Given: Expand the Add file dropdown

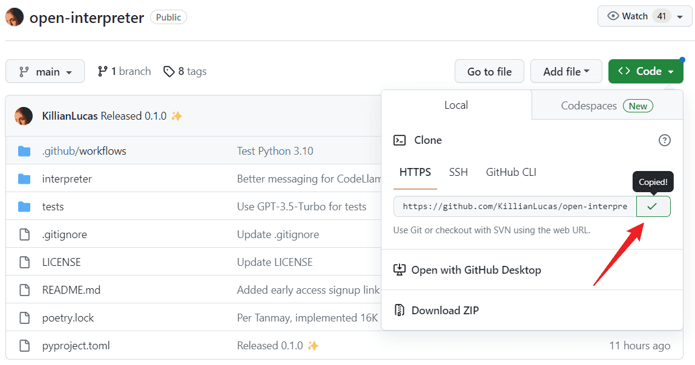Looking at the screenshot, I should click(565, 71).
